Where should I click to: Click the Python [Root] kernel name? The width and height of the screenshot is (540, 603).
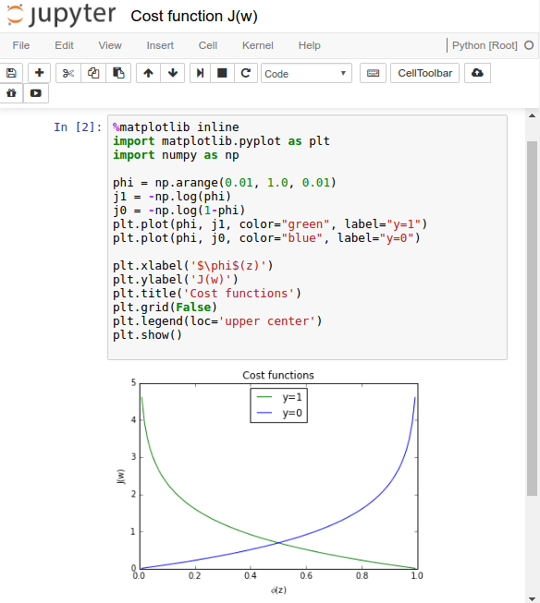pyautogui.click(x=485, y=45)
